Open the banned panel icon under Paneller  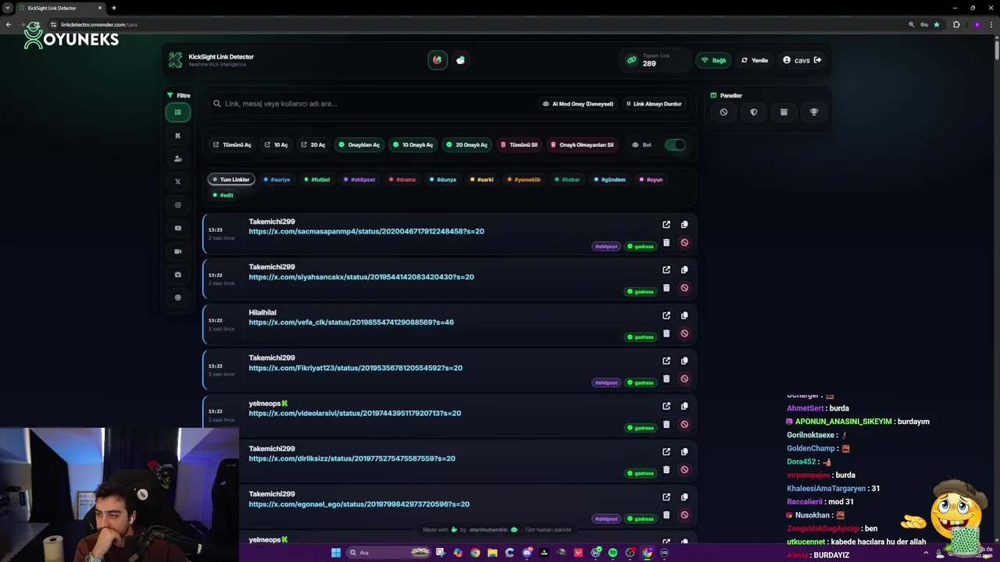point(723,112)
